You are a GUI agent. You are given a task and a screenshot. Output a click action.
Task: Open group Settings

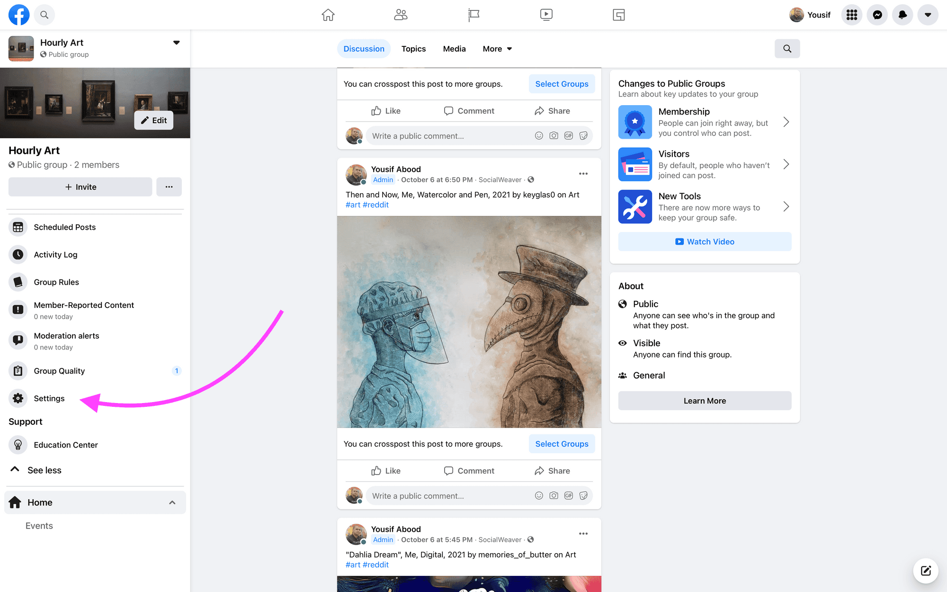(95, 398)
